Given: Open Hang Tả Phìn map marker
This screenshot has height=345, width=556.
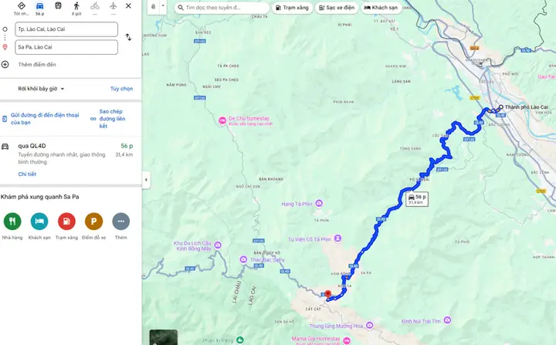Looking at the screenshot, I should (319, 204).
